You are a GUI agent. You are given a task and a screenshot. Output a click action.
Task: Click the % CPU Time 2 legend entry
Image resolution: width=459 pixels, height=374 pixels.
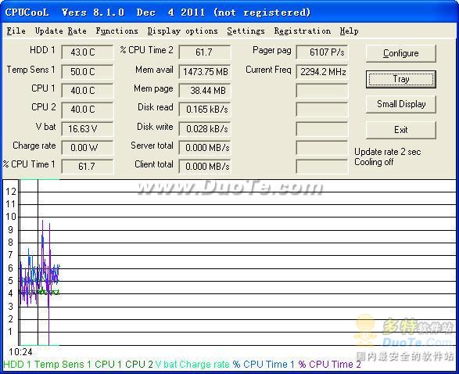(x=330, y=365)
